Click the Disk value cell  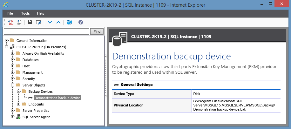pyautogui.click(x=236, y=94)
